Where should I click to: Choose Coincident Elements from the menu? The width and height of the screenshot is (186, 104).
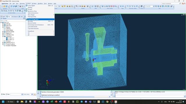point(40,28)
